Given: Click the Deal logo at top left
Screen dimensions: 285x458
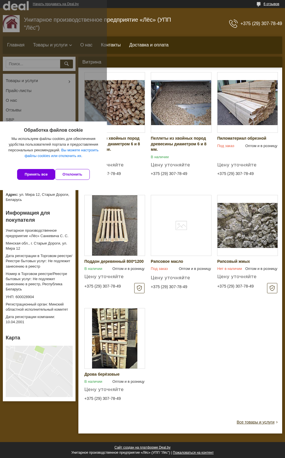Looking at the screenshot, I should coord(16,5).
